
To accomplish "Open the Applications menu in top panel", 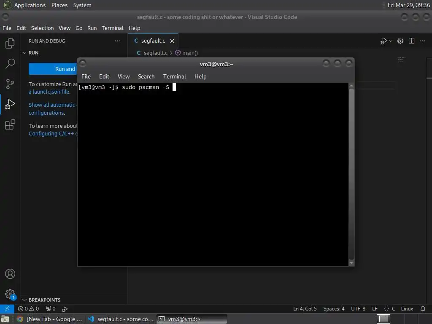I will [30, 5].
